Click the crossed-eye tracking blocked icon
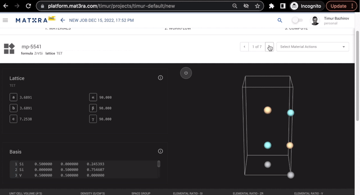360x195 pixels. pyautogui.click(x=246, y=6)
